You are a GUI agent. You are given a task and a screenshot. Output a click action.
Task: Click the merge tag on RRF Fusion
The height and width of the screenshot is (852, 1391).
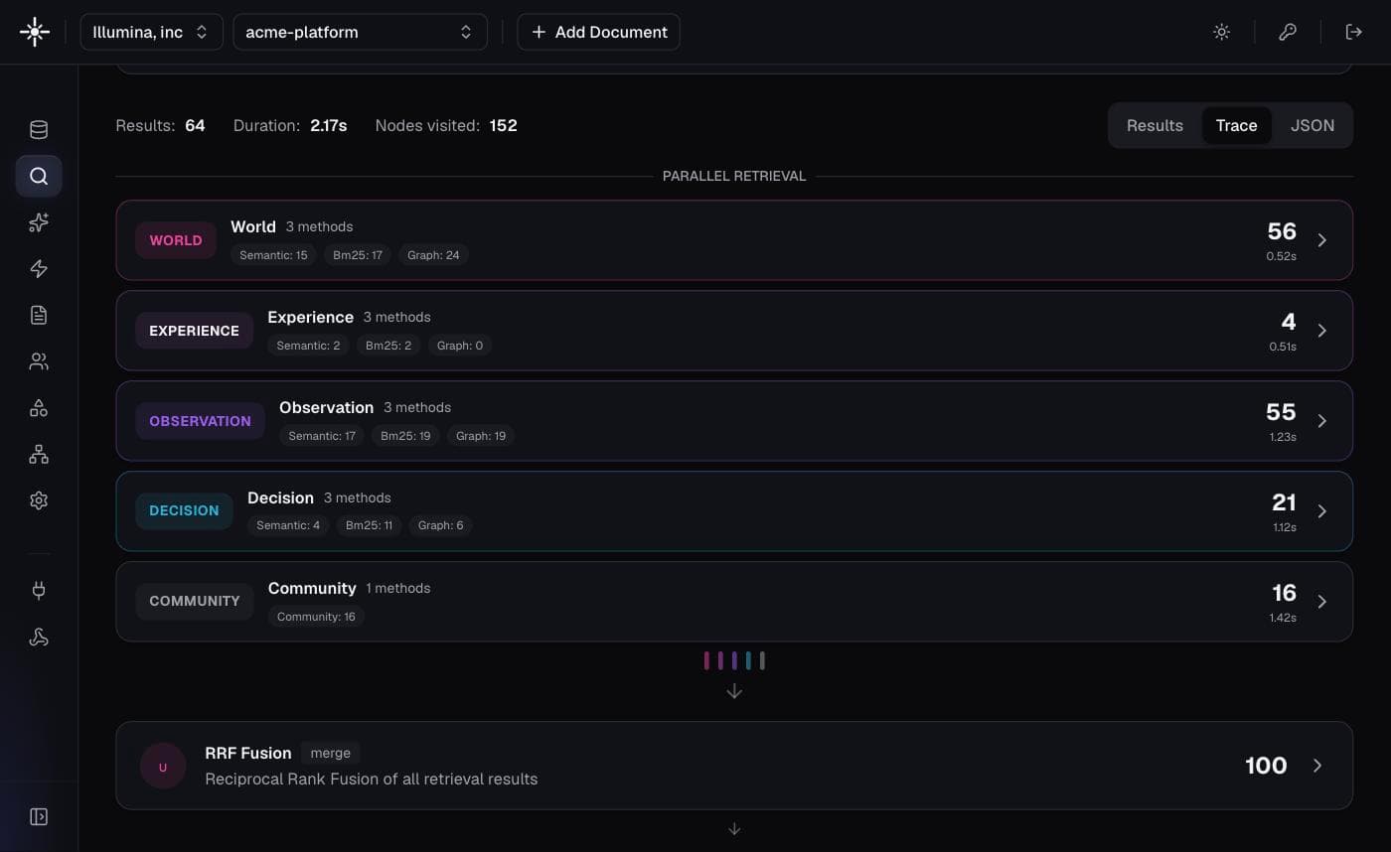coord(330,754)
